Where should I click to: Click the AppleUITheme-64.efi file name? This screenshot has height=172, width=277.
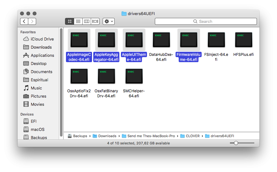tap(134, 57)
